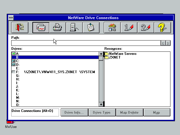This screenshot has width=180, height=135.
Task: Click the user-defined button 2 icon
Action: pyautogui.click(x=146, y=28)
